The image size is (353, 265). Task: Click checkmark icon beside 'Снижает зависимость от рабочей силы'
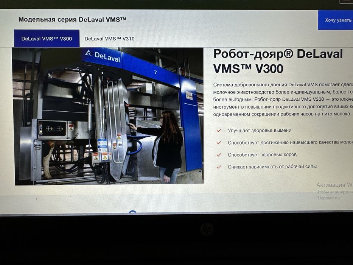(219, 167)
